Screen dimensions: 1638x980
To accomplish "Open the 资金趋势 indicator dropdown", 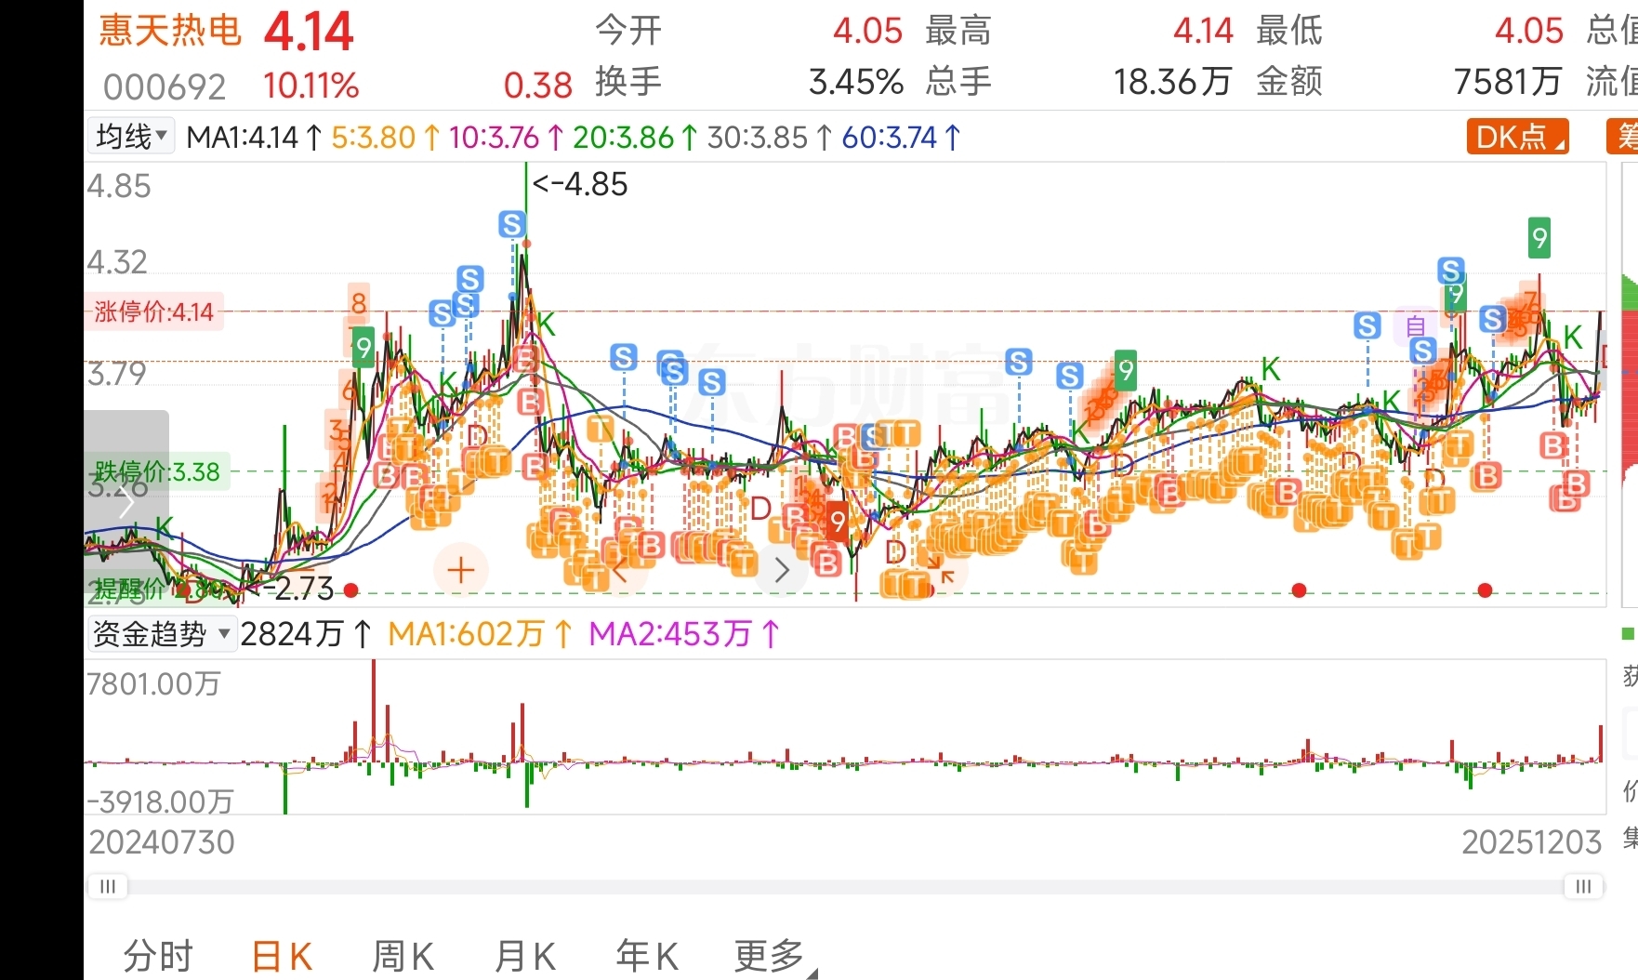I will click(x=161, y=634).
